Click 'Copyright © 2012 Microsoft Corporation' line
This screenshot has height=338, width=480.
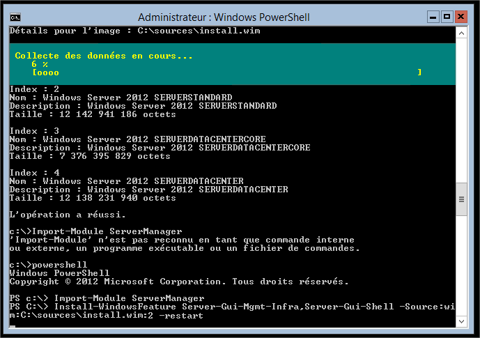point(179,282)
